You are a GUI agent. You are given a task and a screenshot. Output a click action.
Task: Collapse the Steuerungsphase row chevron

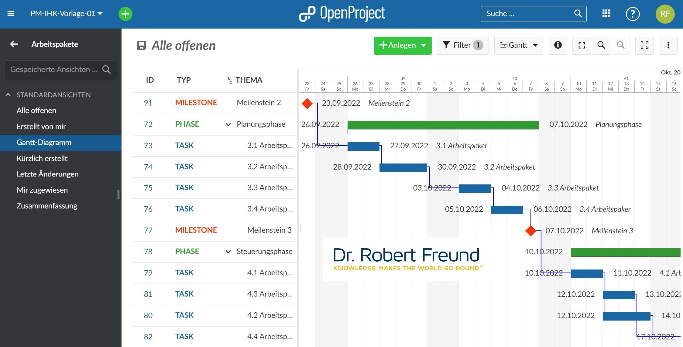228,252
